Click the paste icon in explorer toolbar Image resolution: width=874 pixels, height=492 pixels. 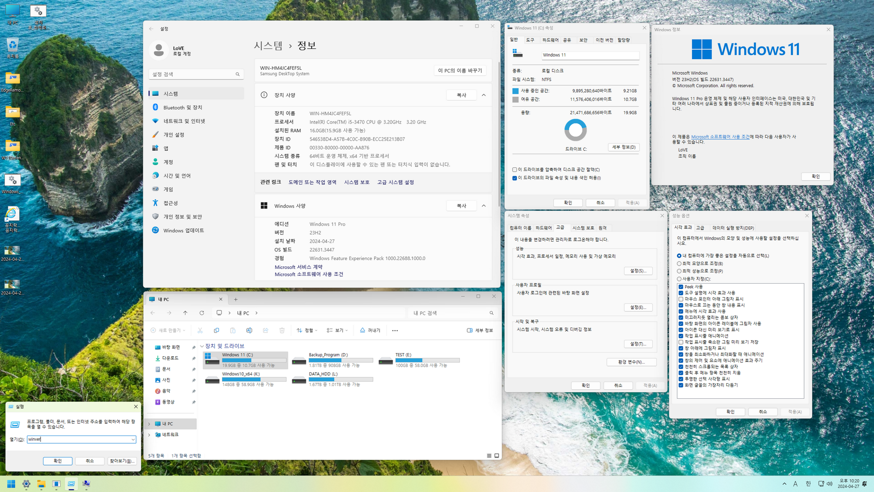[x=233, y=330]
